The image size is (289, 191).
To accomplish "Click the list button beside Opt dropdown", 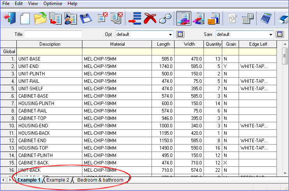I will (x=180, y=34).
